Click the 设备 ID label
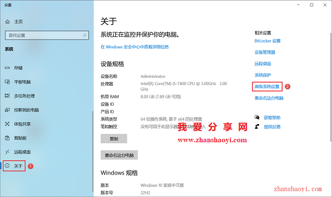 point(107,104)
